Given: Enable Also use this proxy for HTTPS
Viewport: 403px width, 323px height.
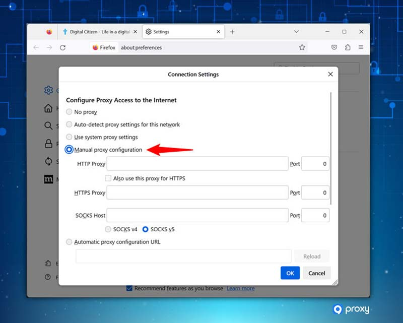Looking at the screenshot, I should [x=108, y=178].
